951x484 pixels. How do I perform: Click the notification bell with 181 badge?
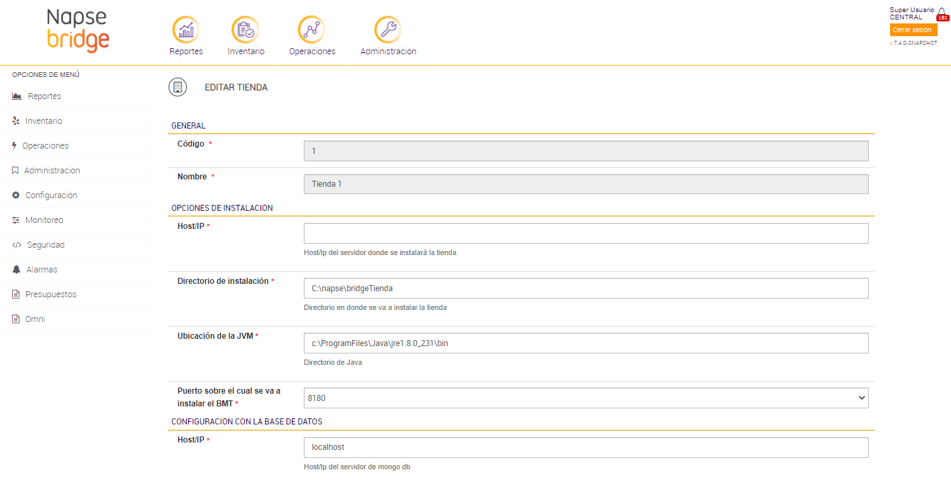tap(942, 14)
